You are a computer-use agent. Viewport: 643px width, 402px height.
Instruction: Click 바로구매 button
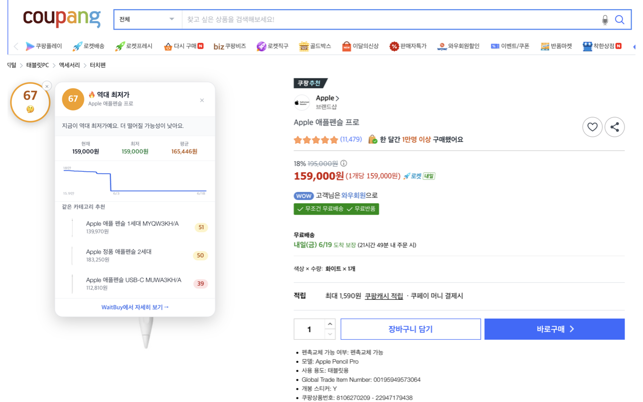pos(555,329)
